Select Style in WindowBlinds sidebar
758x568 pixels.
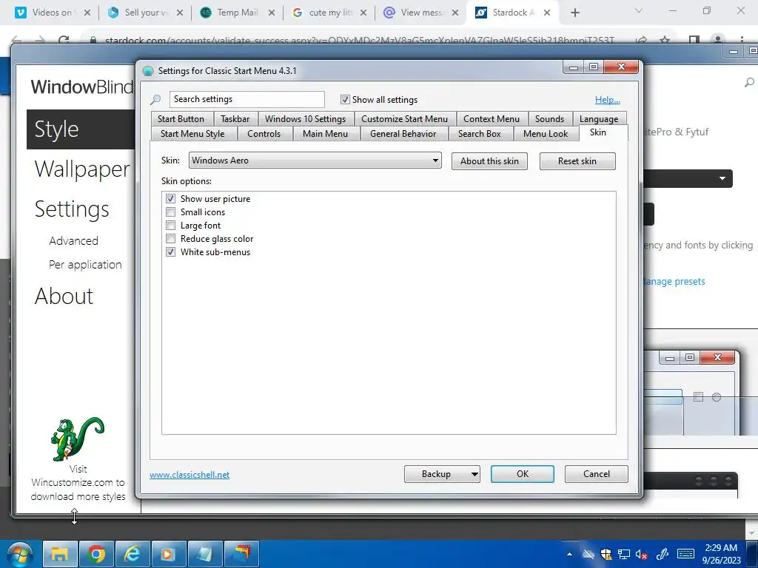(x=81, y=129)
